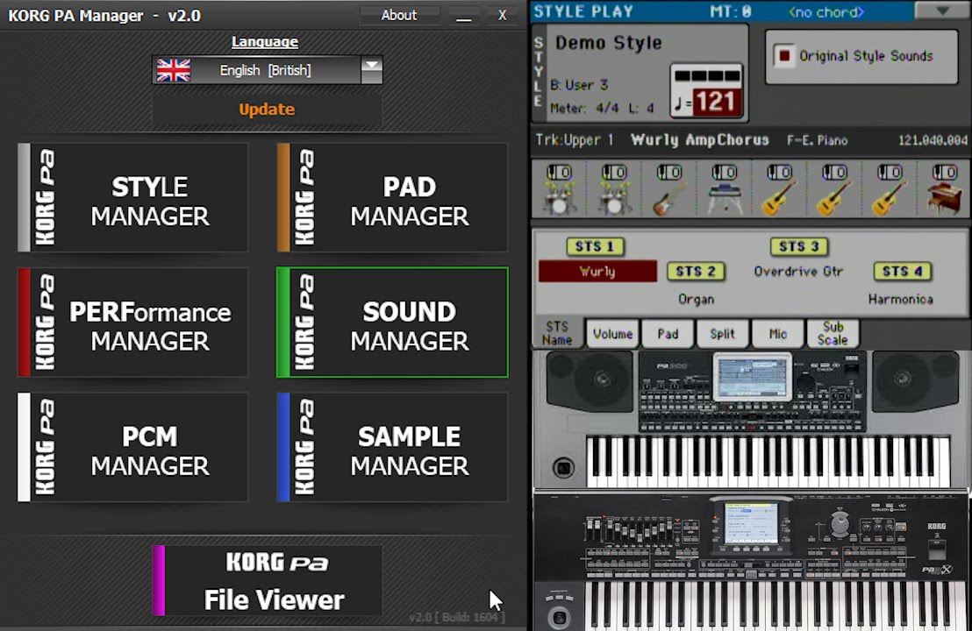Toggle Original Style Sounds checkbox

[784, 56]
